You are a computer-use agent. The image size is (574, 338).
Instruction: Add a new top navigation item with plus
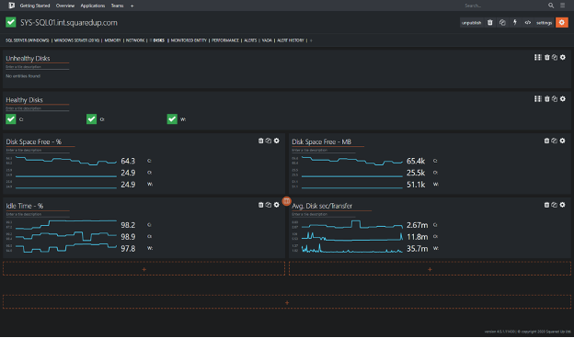coord(132,6)
